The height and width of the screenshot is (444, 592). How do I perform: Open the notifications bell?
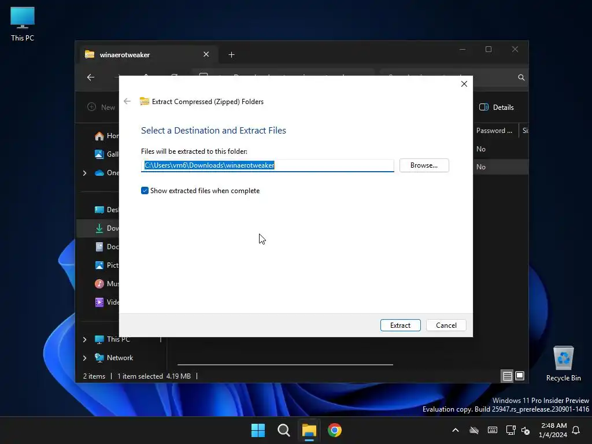(x=576, y=430)
